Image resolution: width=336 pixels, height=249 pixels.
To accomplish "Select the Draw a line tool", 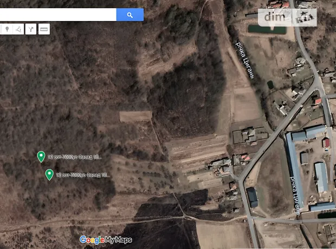I will coord(18,29).
